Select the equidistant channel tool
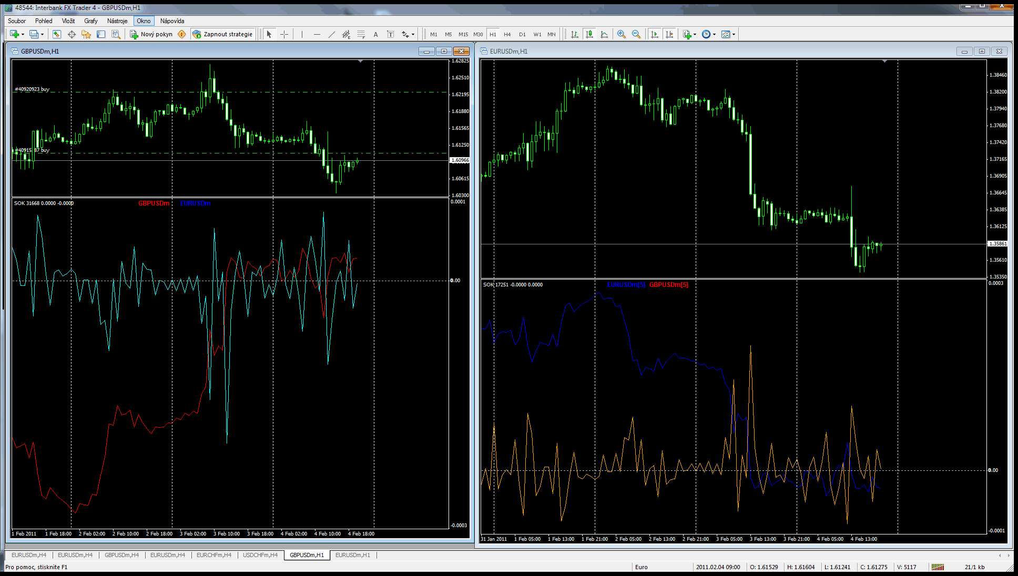The image size is (1018, 576). pos(346,34)
